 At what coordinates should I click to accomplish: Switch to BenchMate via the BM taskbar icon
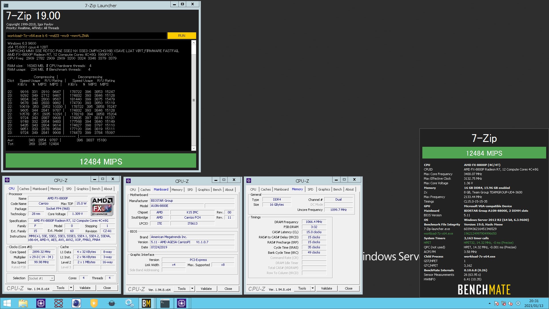[146, 303]
